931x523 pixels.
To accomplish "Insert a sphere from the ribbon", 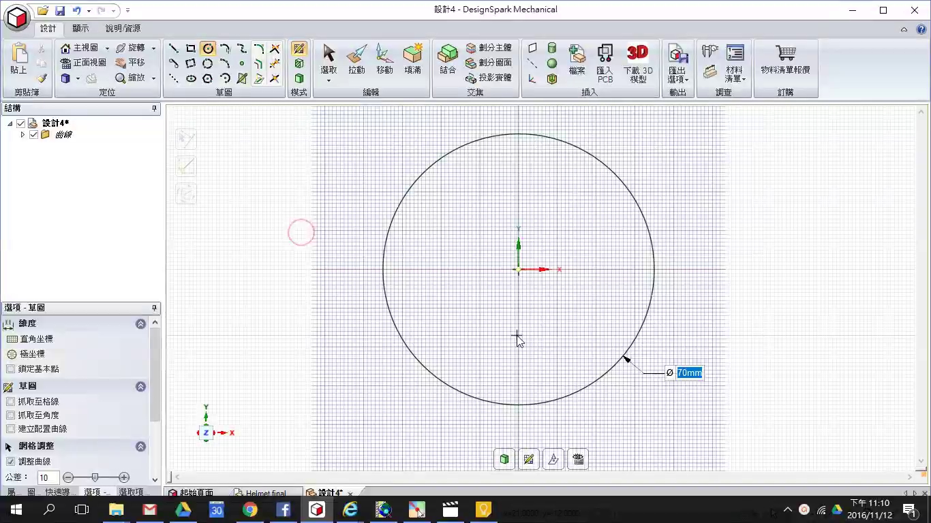I will (552, 63).
